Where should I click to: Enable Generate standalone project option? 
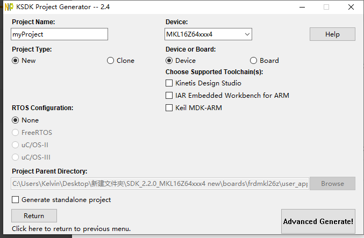[x=15, y=200]
